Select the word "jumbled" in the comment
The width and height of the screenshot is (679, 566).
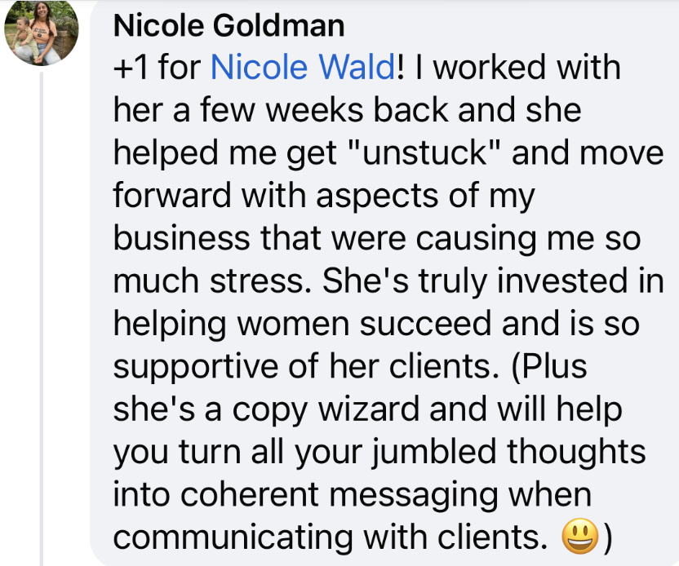[x=434, y=453]
